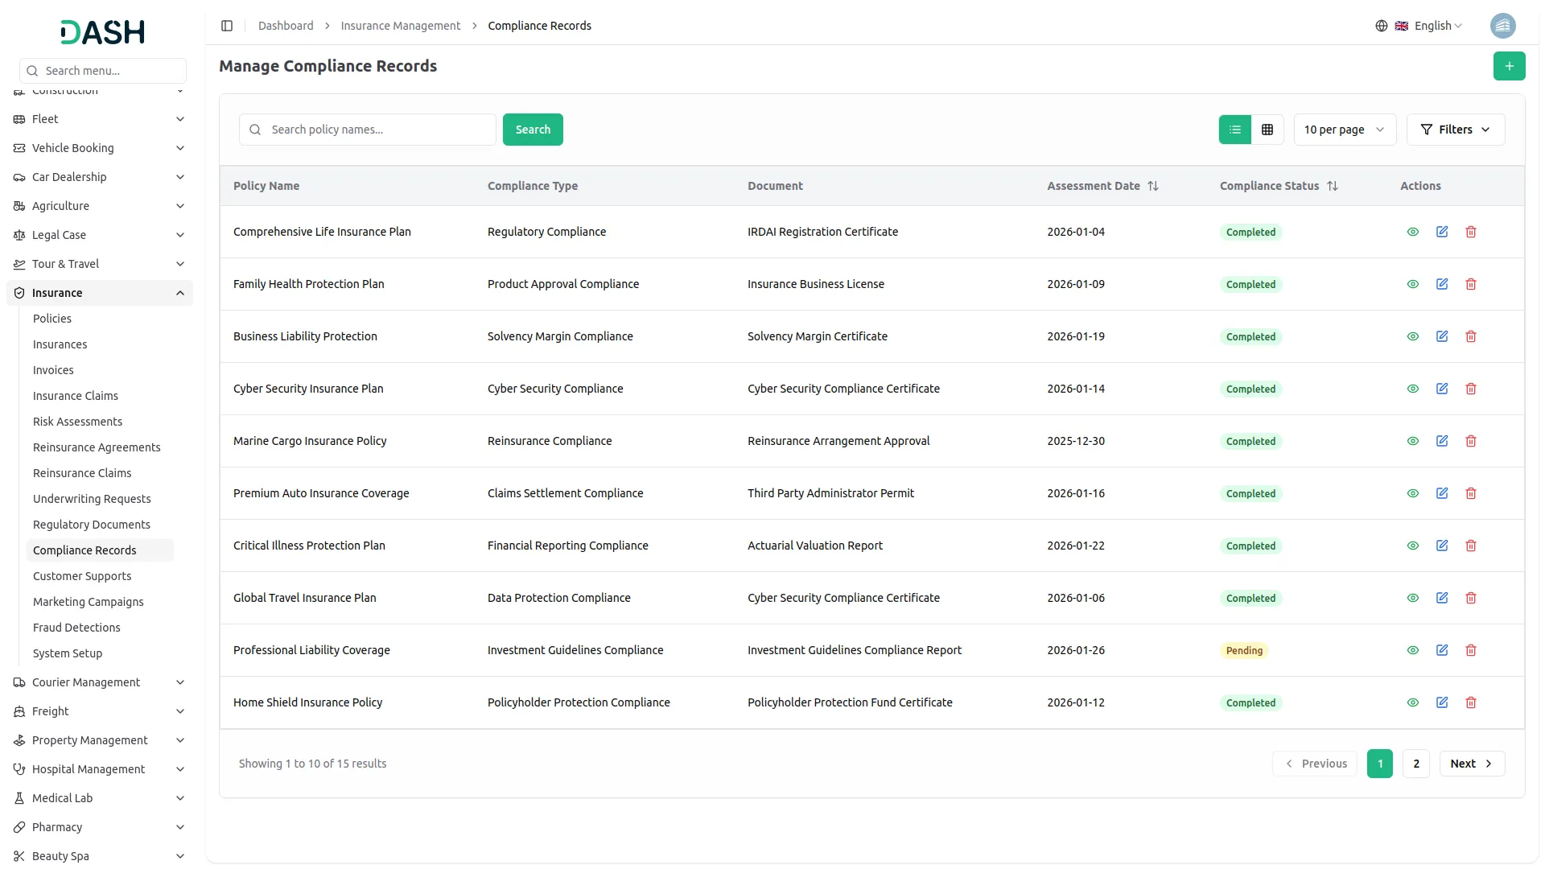Click inside the policy names search field
1545x869 pixels.
coord(370,129)
